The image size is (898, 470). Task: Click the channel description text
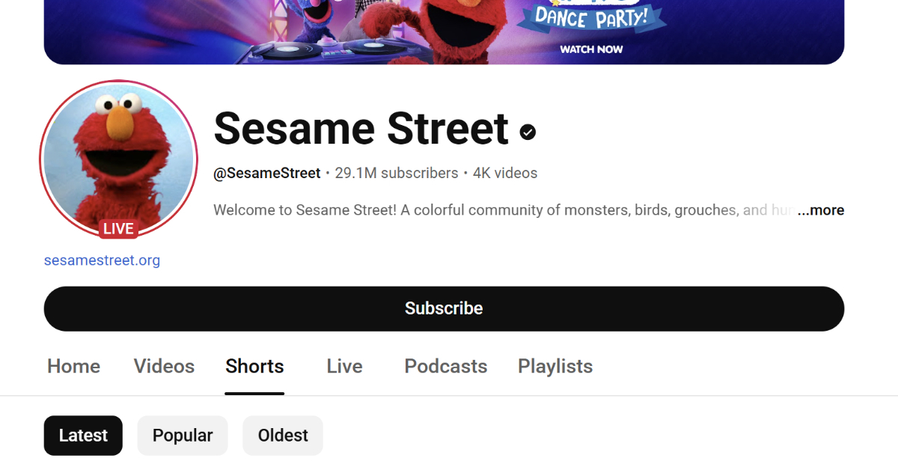(x=494, y=210)
